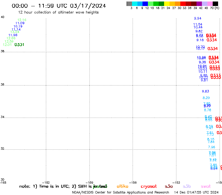222x195 pixels.
Task: Click the latitude axis label 40
Action: coord(2,17)
